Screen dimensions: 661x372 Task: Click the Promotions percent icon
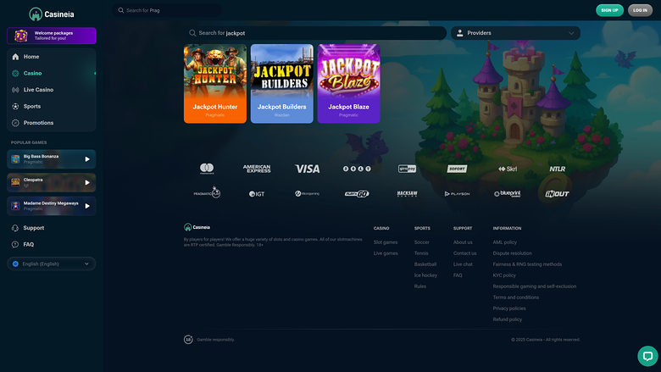[15, 123]
